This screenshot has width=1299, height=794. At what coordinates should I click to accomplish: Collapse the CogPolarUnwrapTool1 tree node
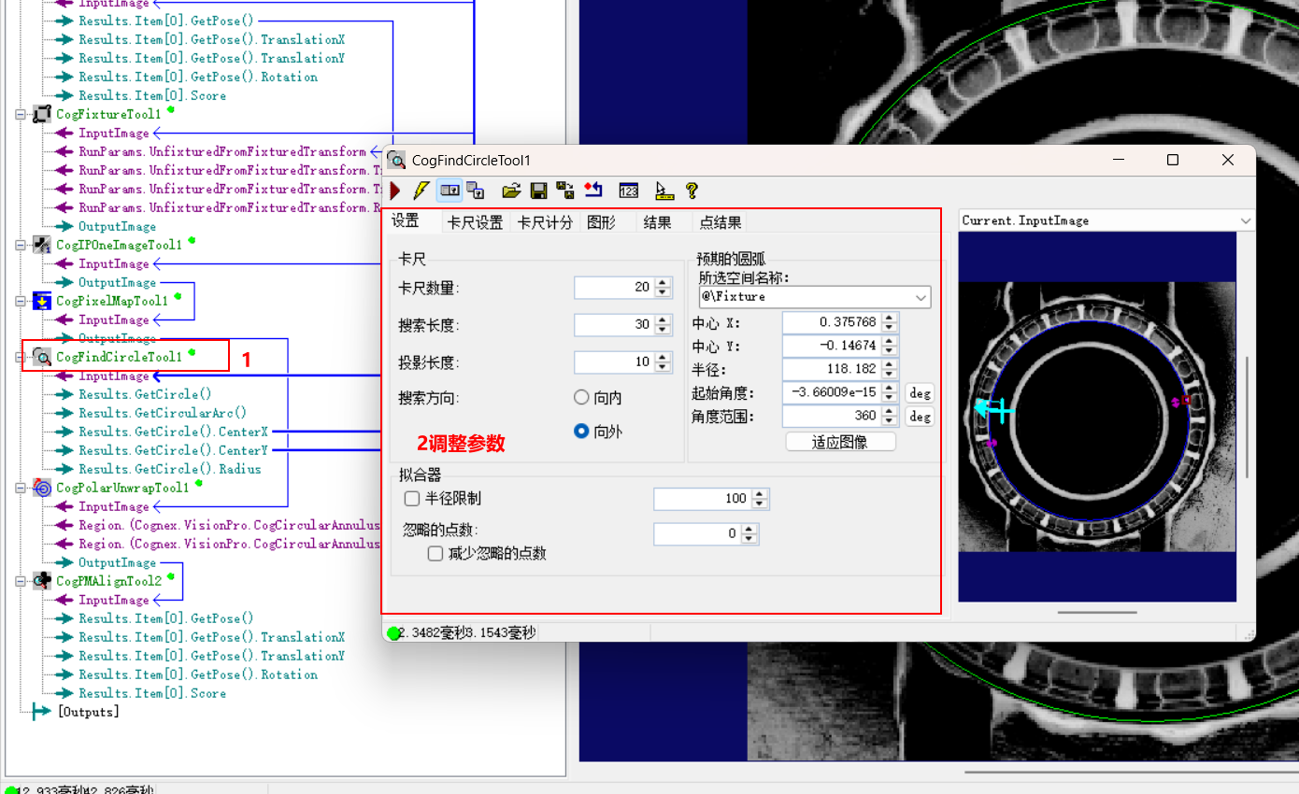point(21,488)
